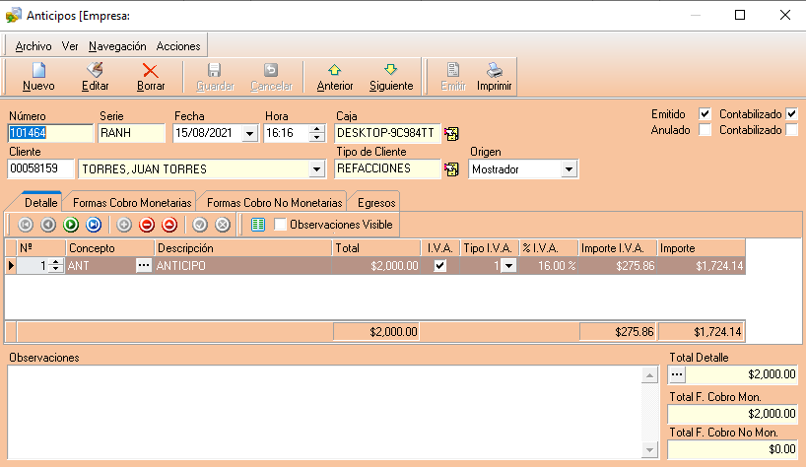Click the blue last-row arrow in Detalle
Screen dimensions: 806x468
[94, 225]
